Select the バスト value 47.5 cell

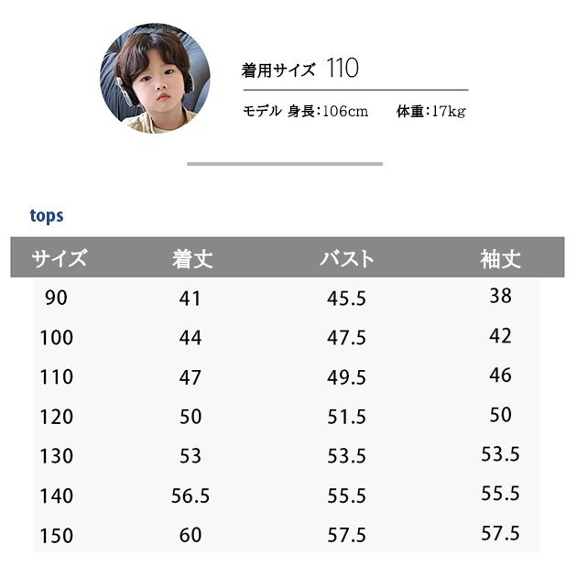point(346,338)
